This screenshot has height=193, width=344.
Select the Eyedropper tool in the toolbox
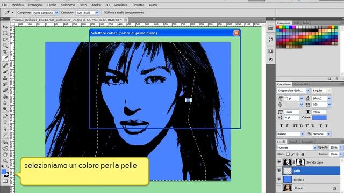(5, 58)
